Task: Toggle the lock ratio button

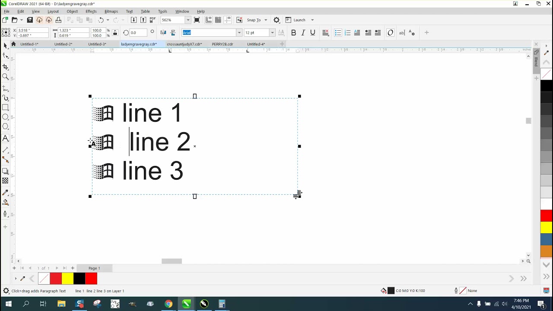Action: point(115,33)
